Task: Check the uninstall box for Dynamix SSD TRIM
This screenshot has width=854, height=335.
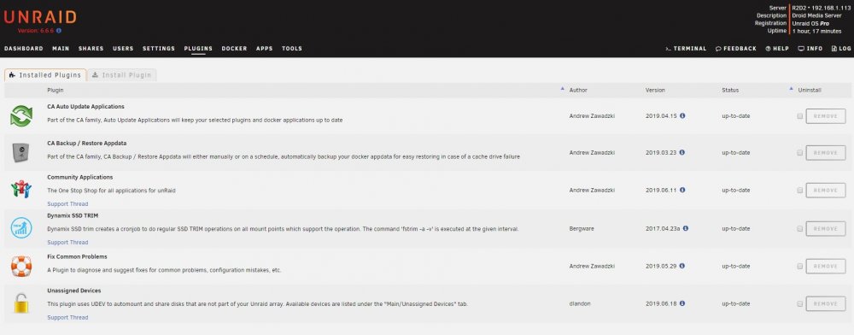Action: pyautogui.click(x=799, y=229)
